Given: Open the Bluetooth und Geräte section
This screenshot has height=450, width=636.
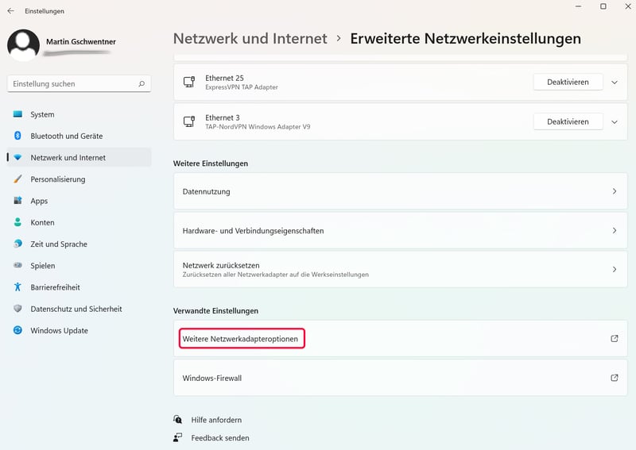Looking at the screenshot, I should point(66,136).
